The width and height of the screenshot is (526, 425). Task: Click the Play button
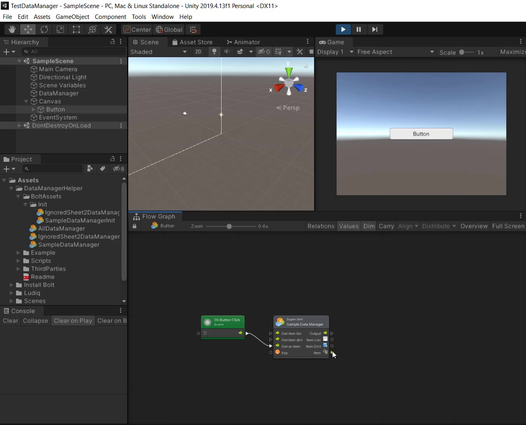[343, 29]
